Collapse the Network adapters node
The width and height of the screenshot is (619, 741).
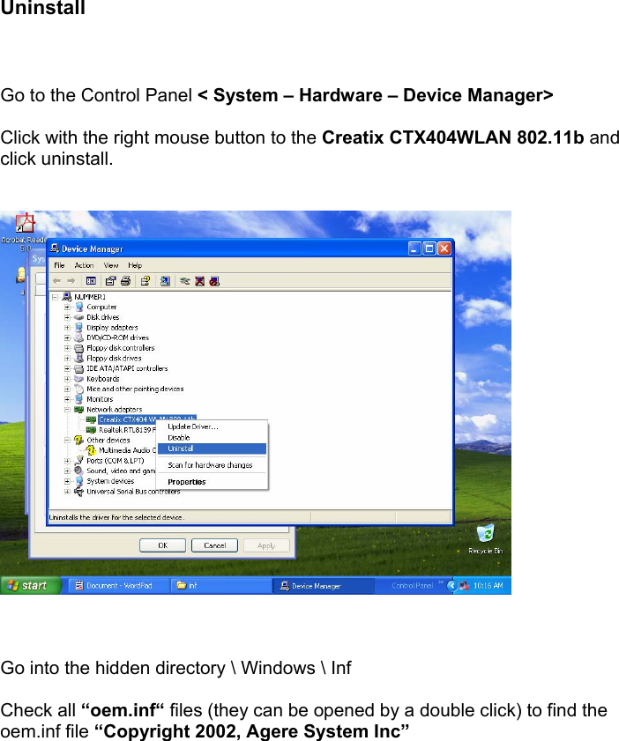[x=67, y=410]
